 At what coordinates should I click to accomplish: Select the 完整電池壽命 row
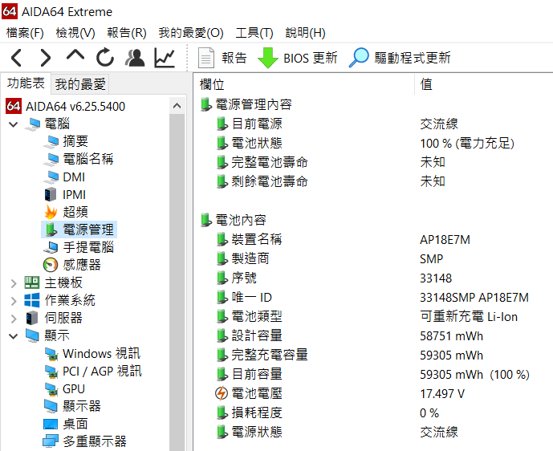(372, 162)
